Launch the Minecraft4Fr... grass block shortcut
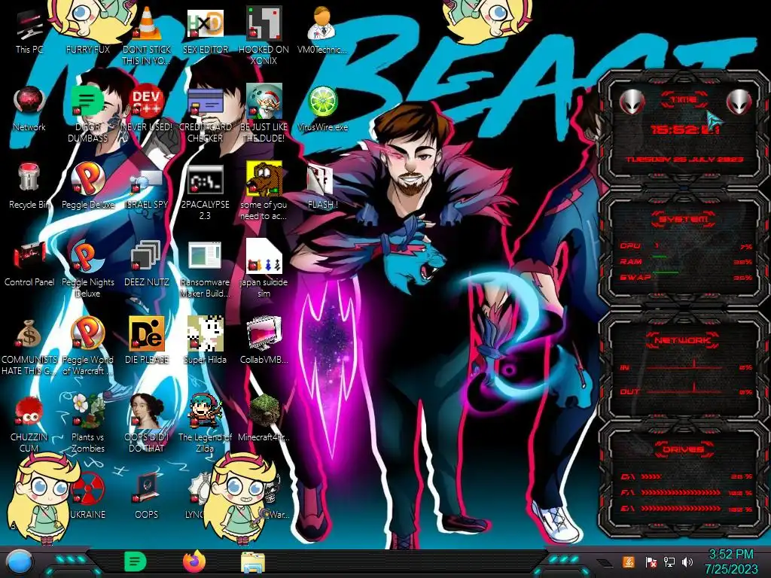 tap(264, 418)
